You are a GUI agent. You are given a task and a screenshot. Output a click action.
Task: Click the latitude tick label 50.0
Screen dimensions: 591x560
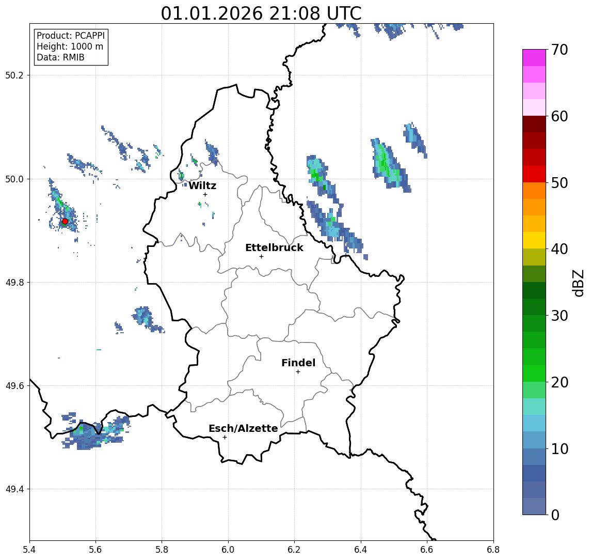click(14, 179)
